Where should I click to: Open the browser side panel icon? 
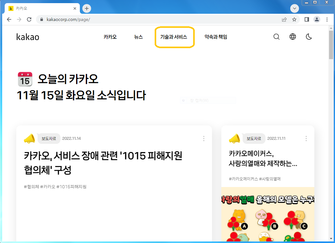(x=307, y=19)
